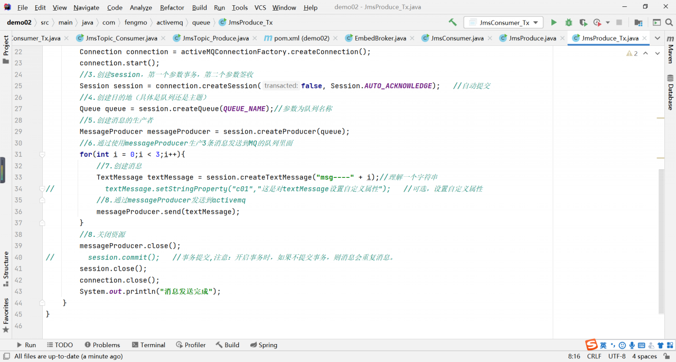Jump to next highlighted error arrow
Viewport: 676px width, 362px height.
(658, 53)
